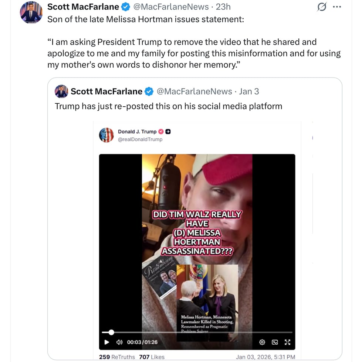Screen dimensions: 355x362
Task: Click Scott MacFarlane's profile avatar
Action: (31, 13)
